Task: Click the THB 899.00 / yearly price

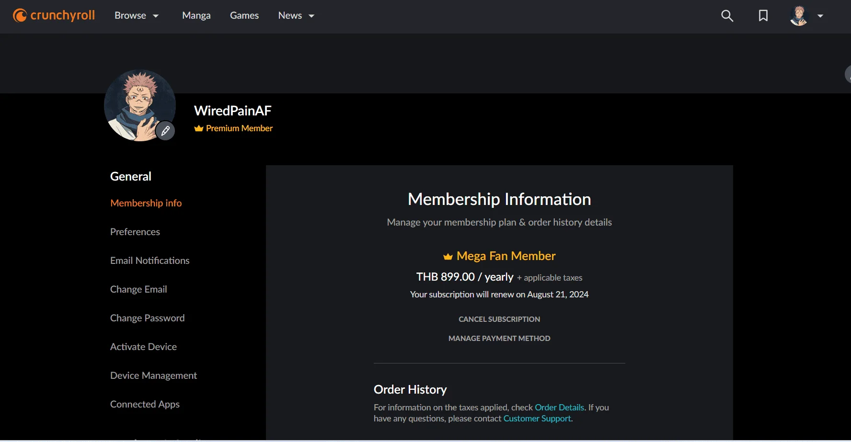Action: (465, 277)
